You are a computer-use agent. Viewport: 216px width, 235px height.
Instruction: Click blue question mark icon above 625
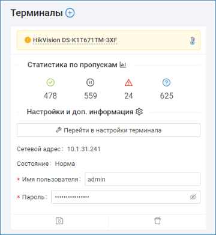coord(166,82)
